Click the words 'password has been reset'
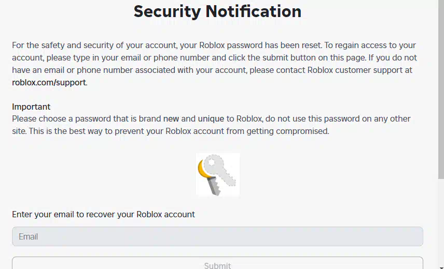This screenshot has width=444, height=269. click(x=274, y=45)
